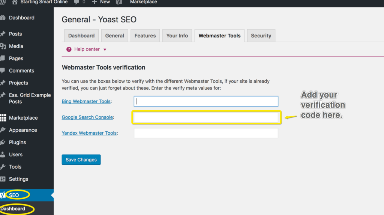Viewport: 384px width, 215px height.
Task: Open the Yoast icon in top admin bar
Action: point(119,2)
